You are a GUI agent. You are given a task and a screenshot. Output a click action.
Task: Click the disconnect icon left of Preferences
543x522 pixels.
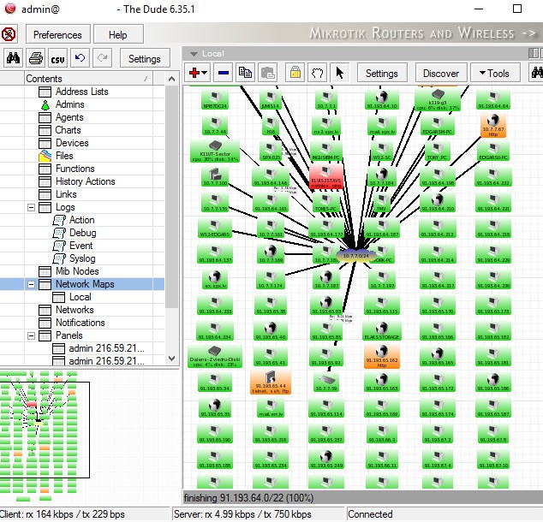[9, 34]
